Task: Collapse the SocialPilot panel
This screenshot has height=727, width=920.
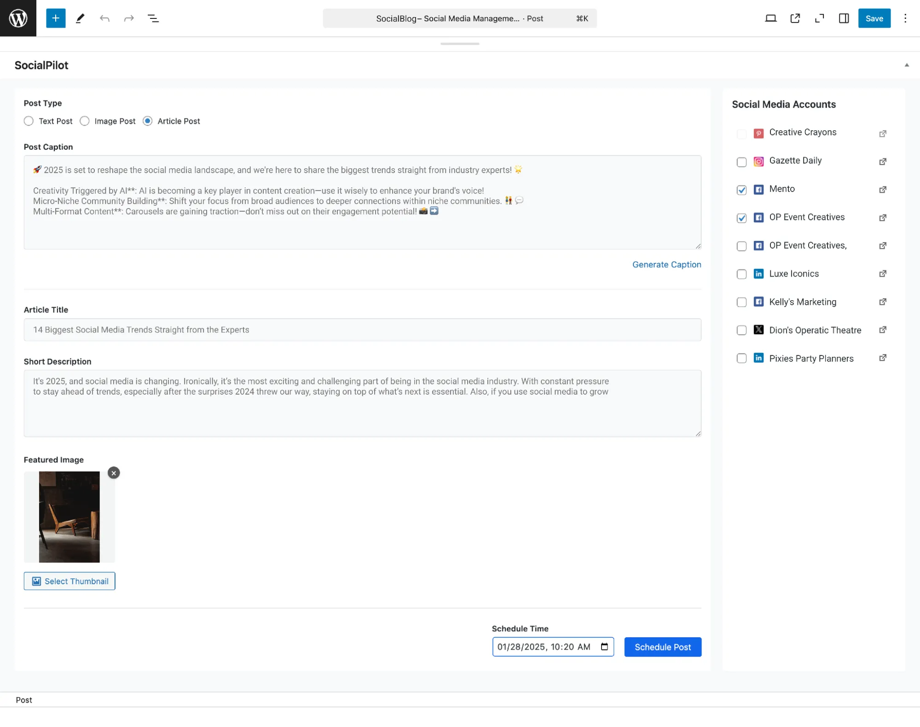Action: point(906,65)
